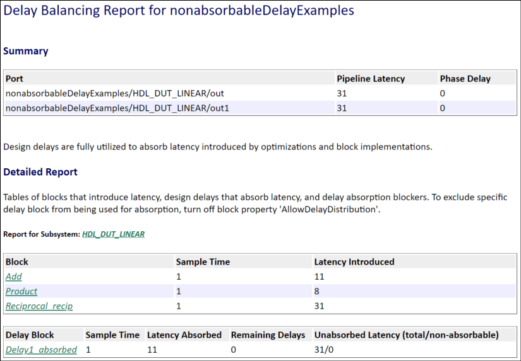The image size is (521, 361).
Task: Click the Add block link
Action: tap(14, 277)
